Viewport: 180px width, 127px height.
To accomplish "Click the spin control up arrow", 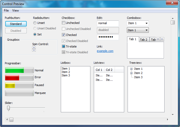I will pyautogui.click(x=34, y=47).
